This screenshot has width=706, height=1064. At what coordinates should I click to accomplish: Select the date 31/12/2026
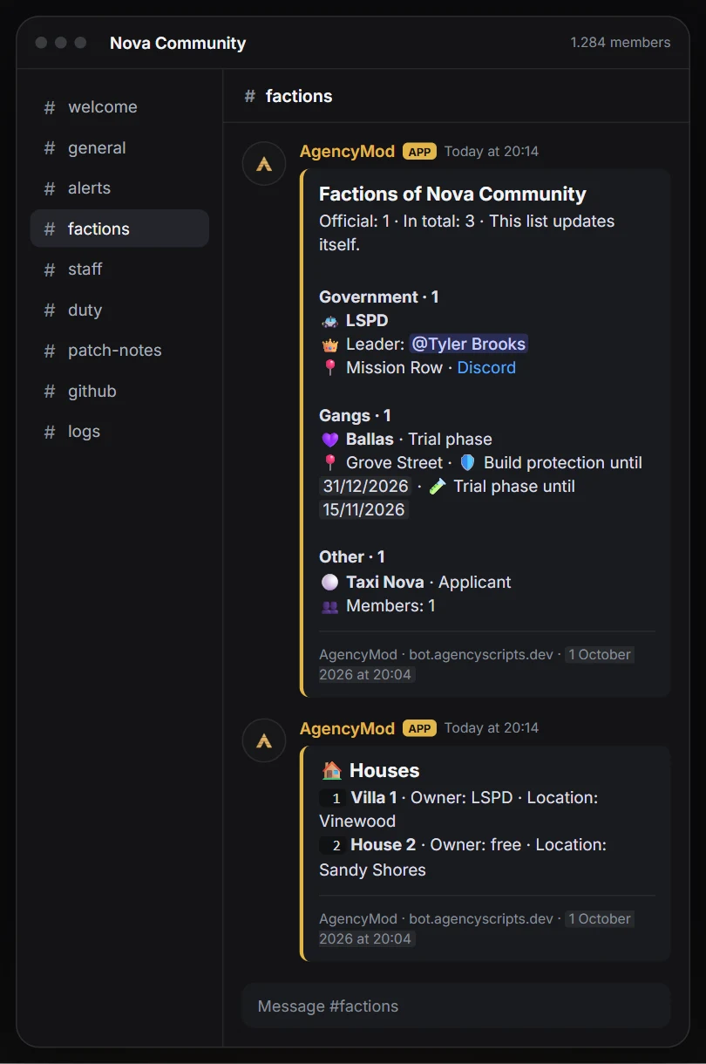pyautogui.click(x=365, y=486)
